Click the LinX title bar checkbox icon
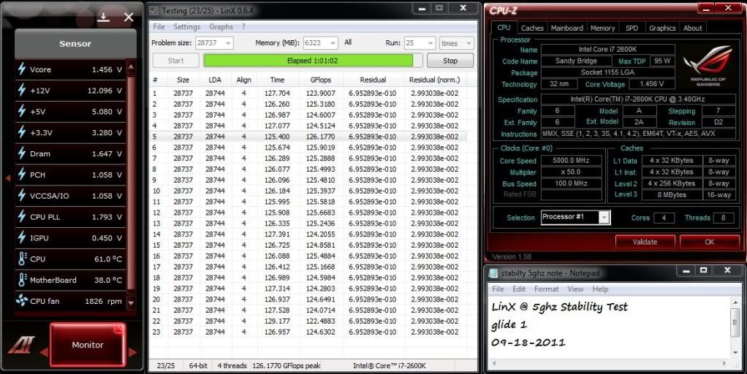 coord(153,10)
